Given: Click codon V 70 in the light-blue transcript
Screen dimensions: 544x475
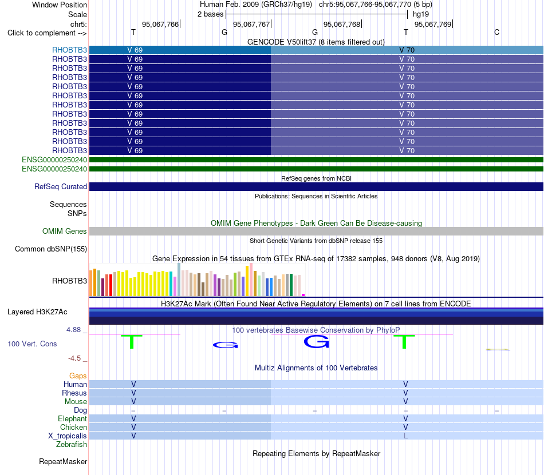Looking at the screenshot, I should 407,50.
